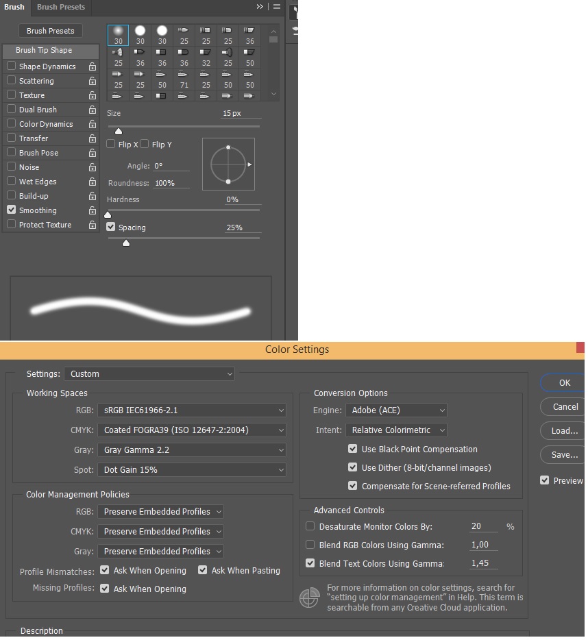Enable the Scattering checkbox

[x=12, y=80]
